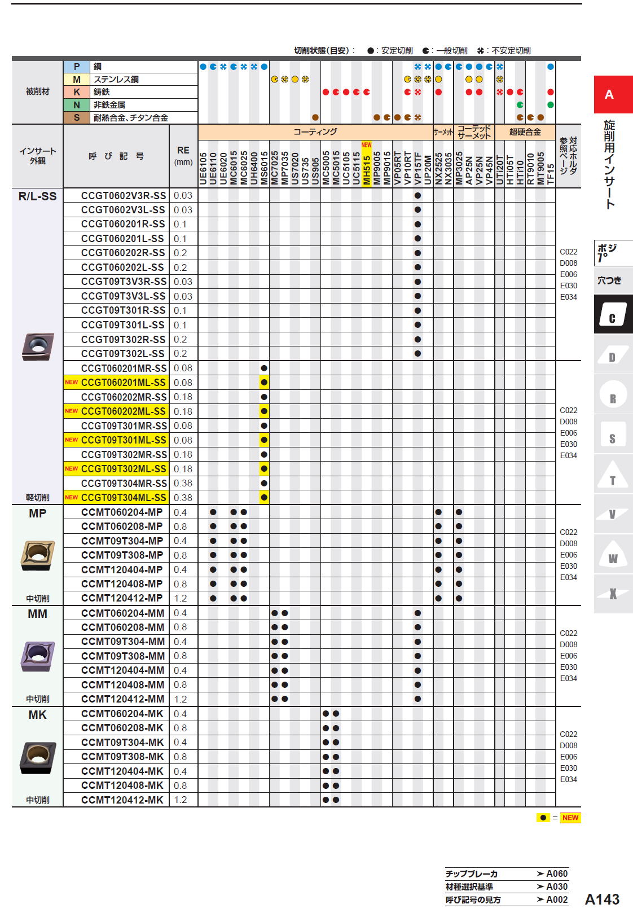Open the MP chipbreaker insert image
Screen dimensions: 633x913
pos(38,555)
